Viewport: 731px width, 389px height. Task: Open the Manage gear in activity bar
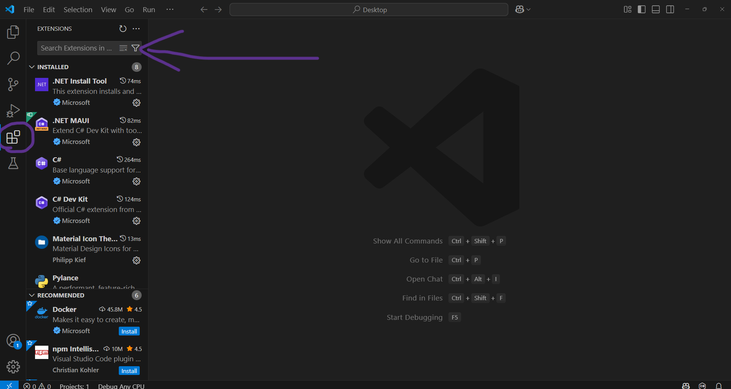tap(13, 367)
